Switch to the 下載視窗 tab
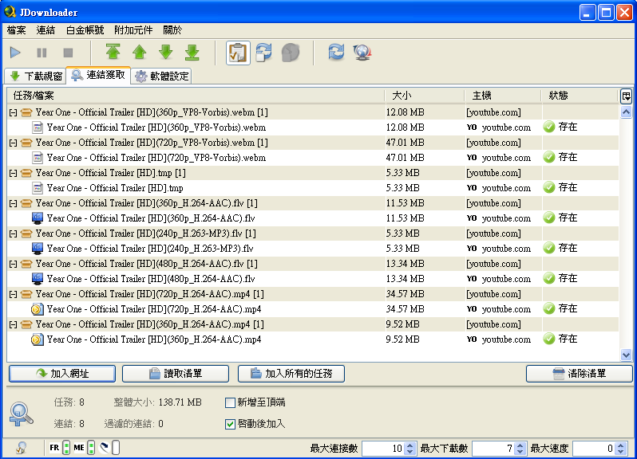Screen dimensions: 637x459 point(35,76)
